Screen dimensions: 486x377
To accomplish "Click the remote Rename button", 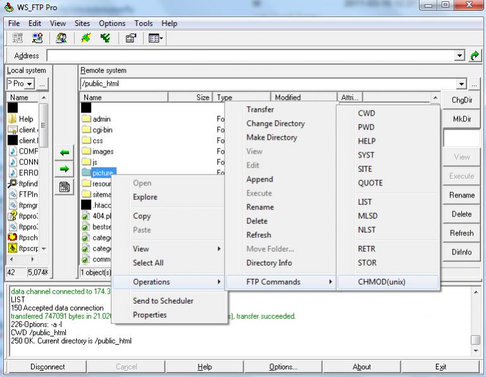I will (x=461, y=195).
